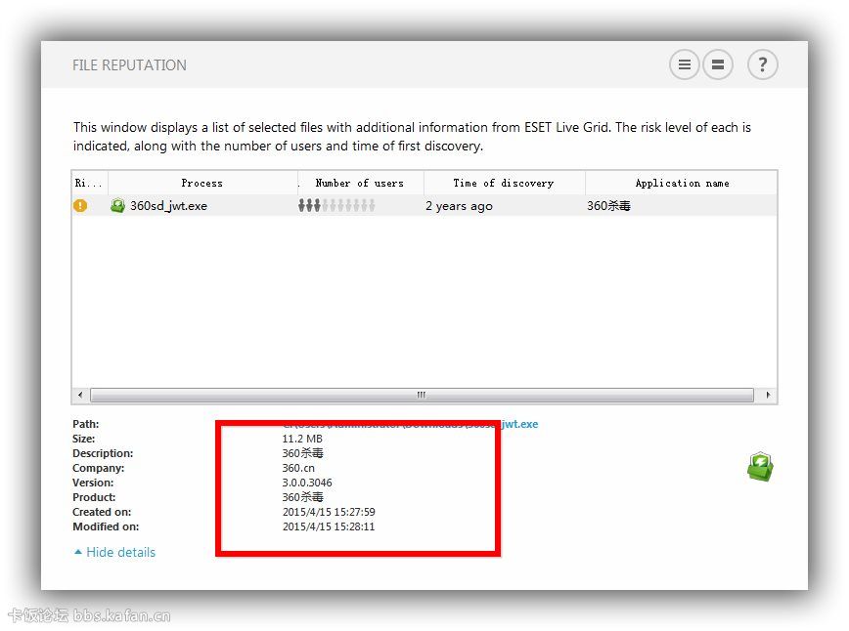The image size is (849, 631).
Task: Click the size value 11.2 MB
Action: [x=302, y=439]
